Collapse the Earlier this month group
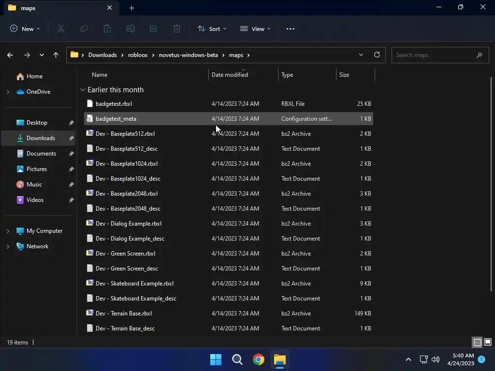Screen dimensions: 495x371 83,90
